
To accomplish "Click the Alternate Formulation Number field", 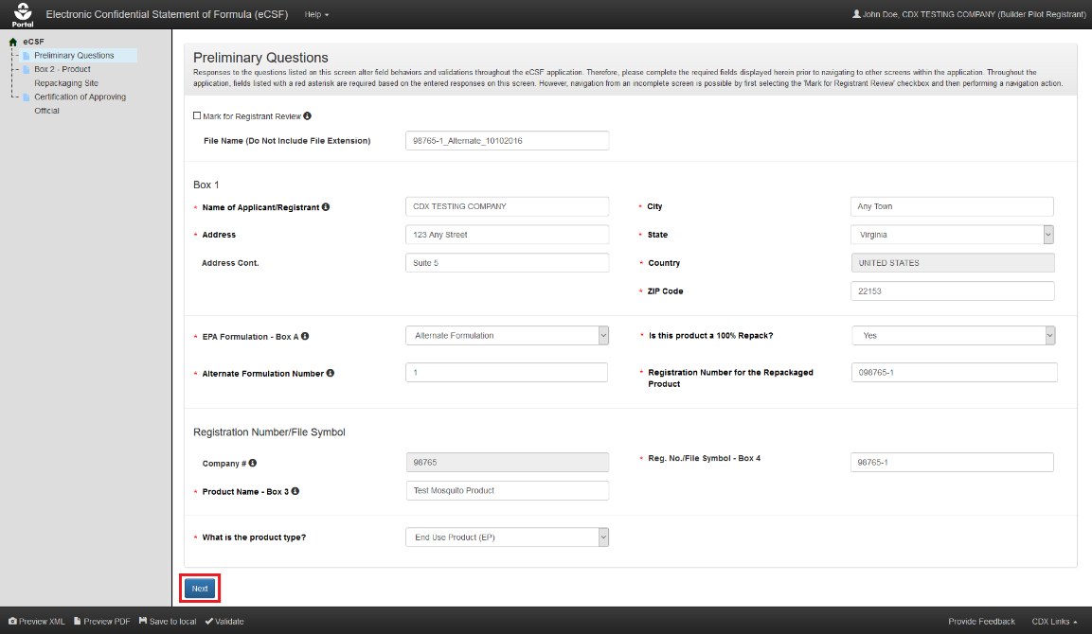I will [507, 372].
